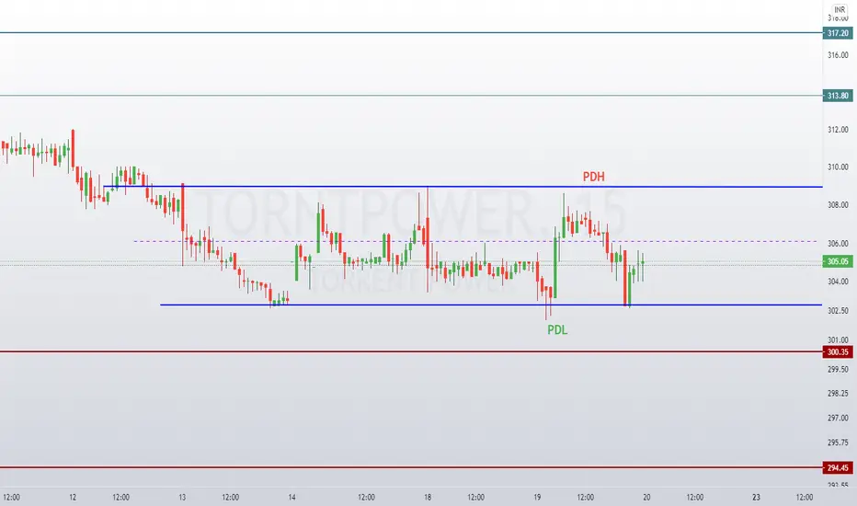Click the 295.75 price axis value
Screen dimensions: 857x506
[x=838, y=443]
